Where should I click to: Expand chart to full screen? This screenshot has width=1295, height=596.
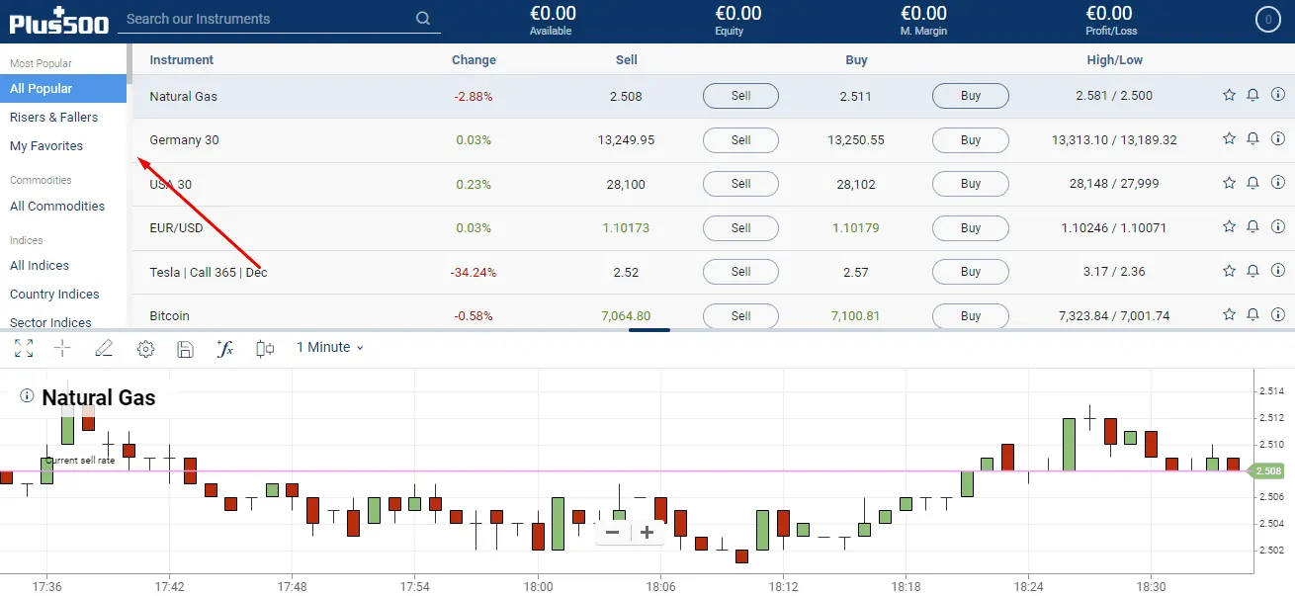pos(24,348)
